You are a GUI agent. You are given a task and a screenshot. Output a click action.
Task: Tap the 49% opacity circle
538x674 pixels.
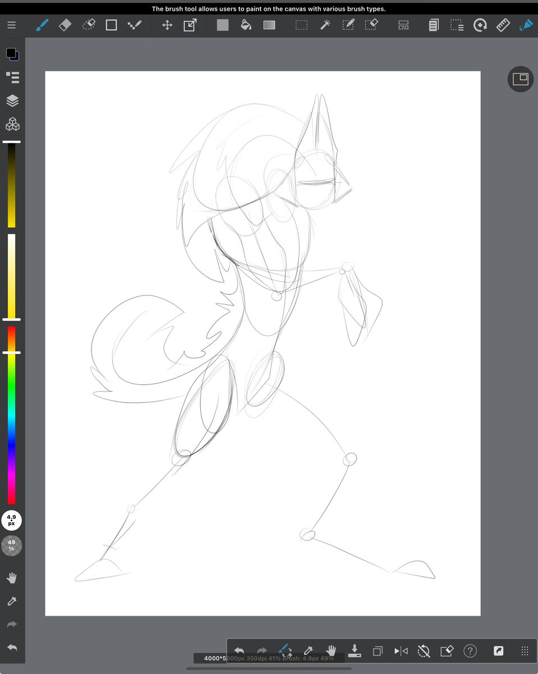[x=12, y=545]
